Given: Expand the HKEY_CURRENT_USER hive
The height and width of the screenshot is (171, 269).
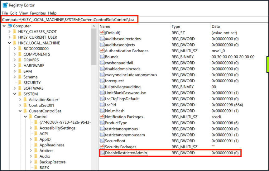Looking at the screenshot, I should pos(9,37).
